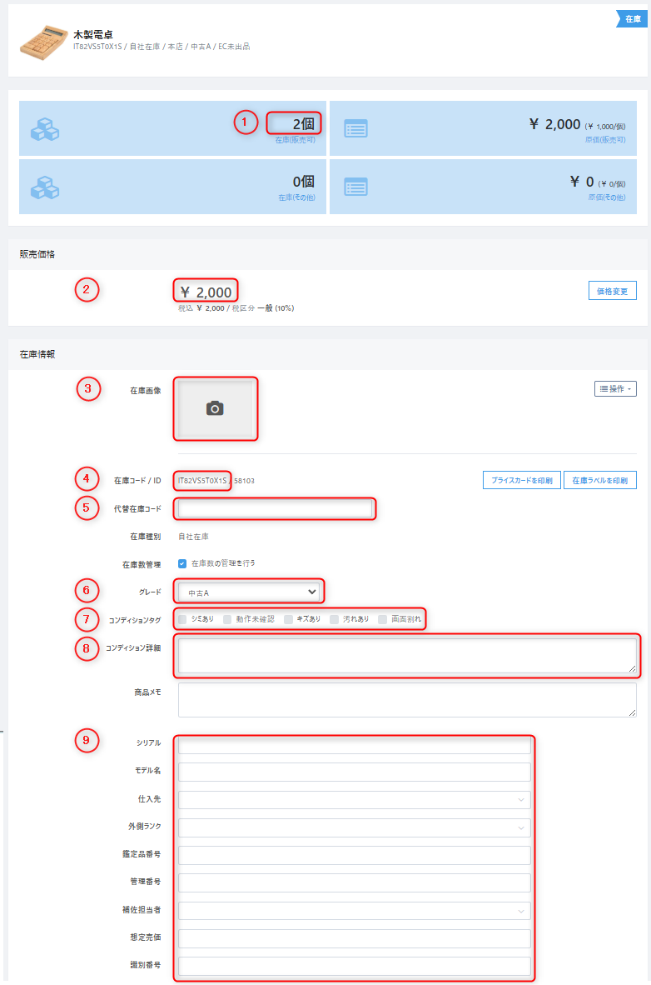The image size is (651, 985).
Task: Click the wooden calculator product thumbnail
Action: [x=44, y=42]
